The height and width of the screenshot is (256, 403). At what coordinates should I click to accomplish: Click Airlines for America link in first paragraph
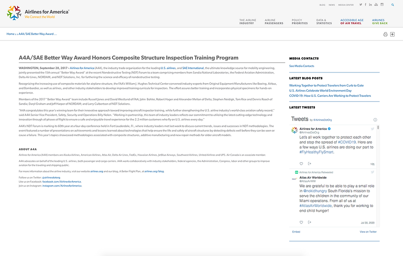pyautogui.click(x=82, y=68)
